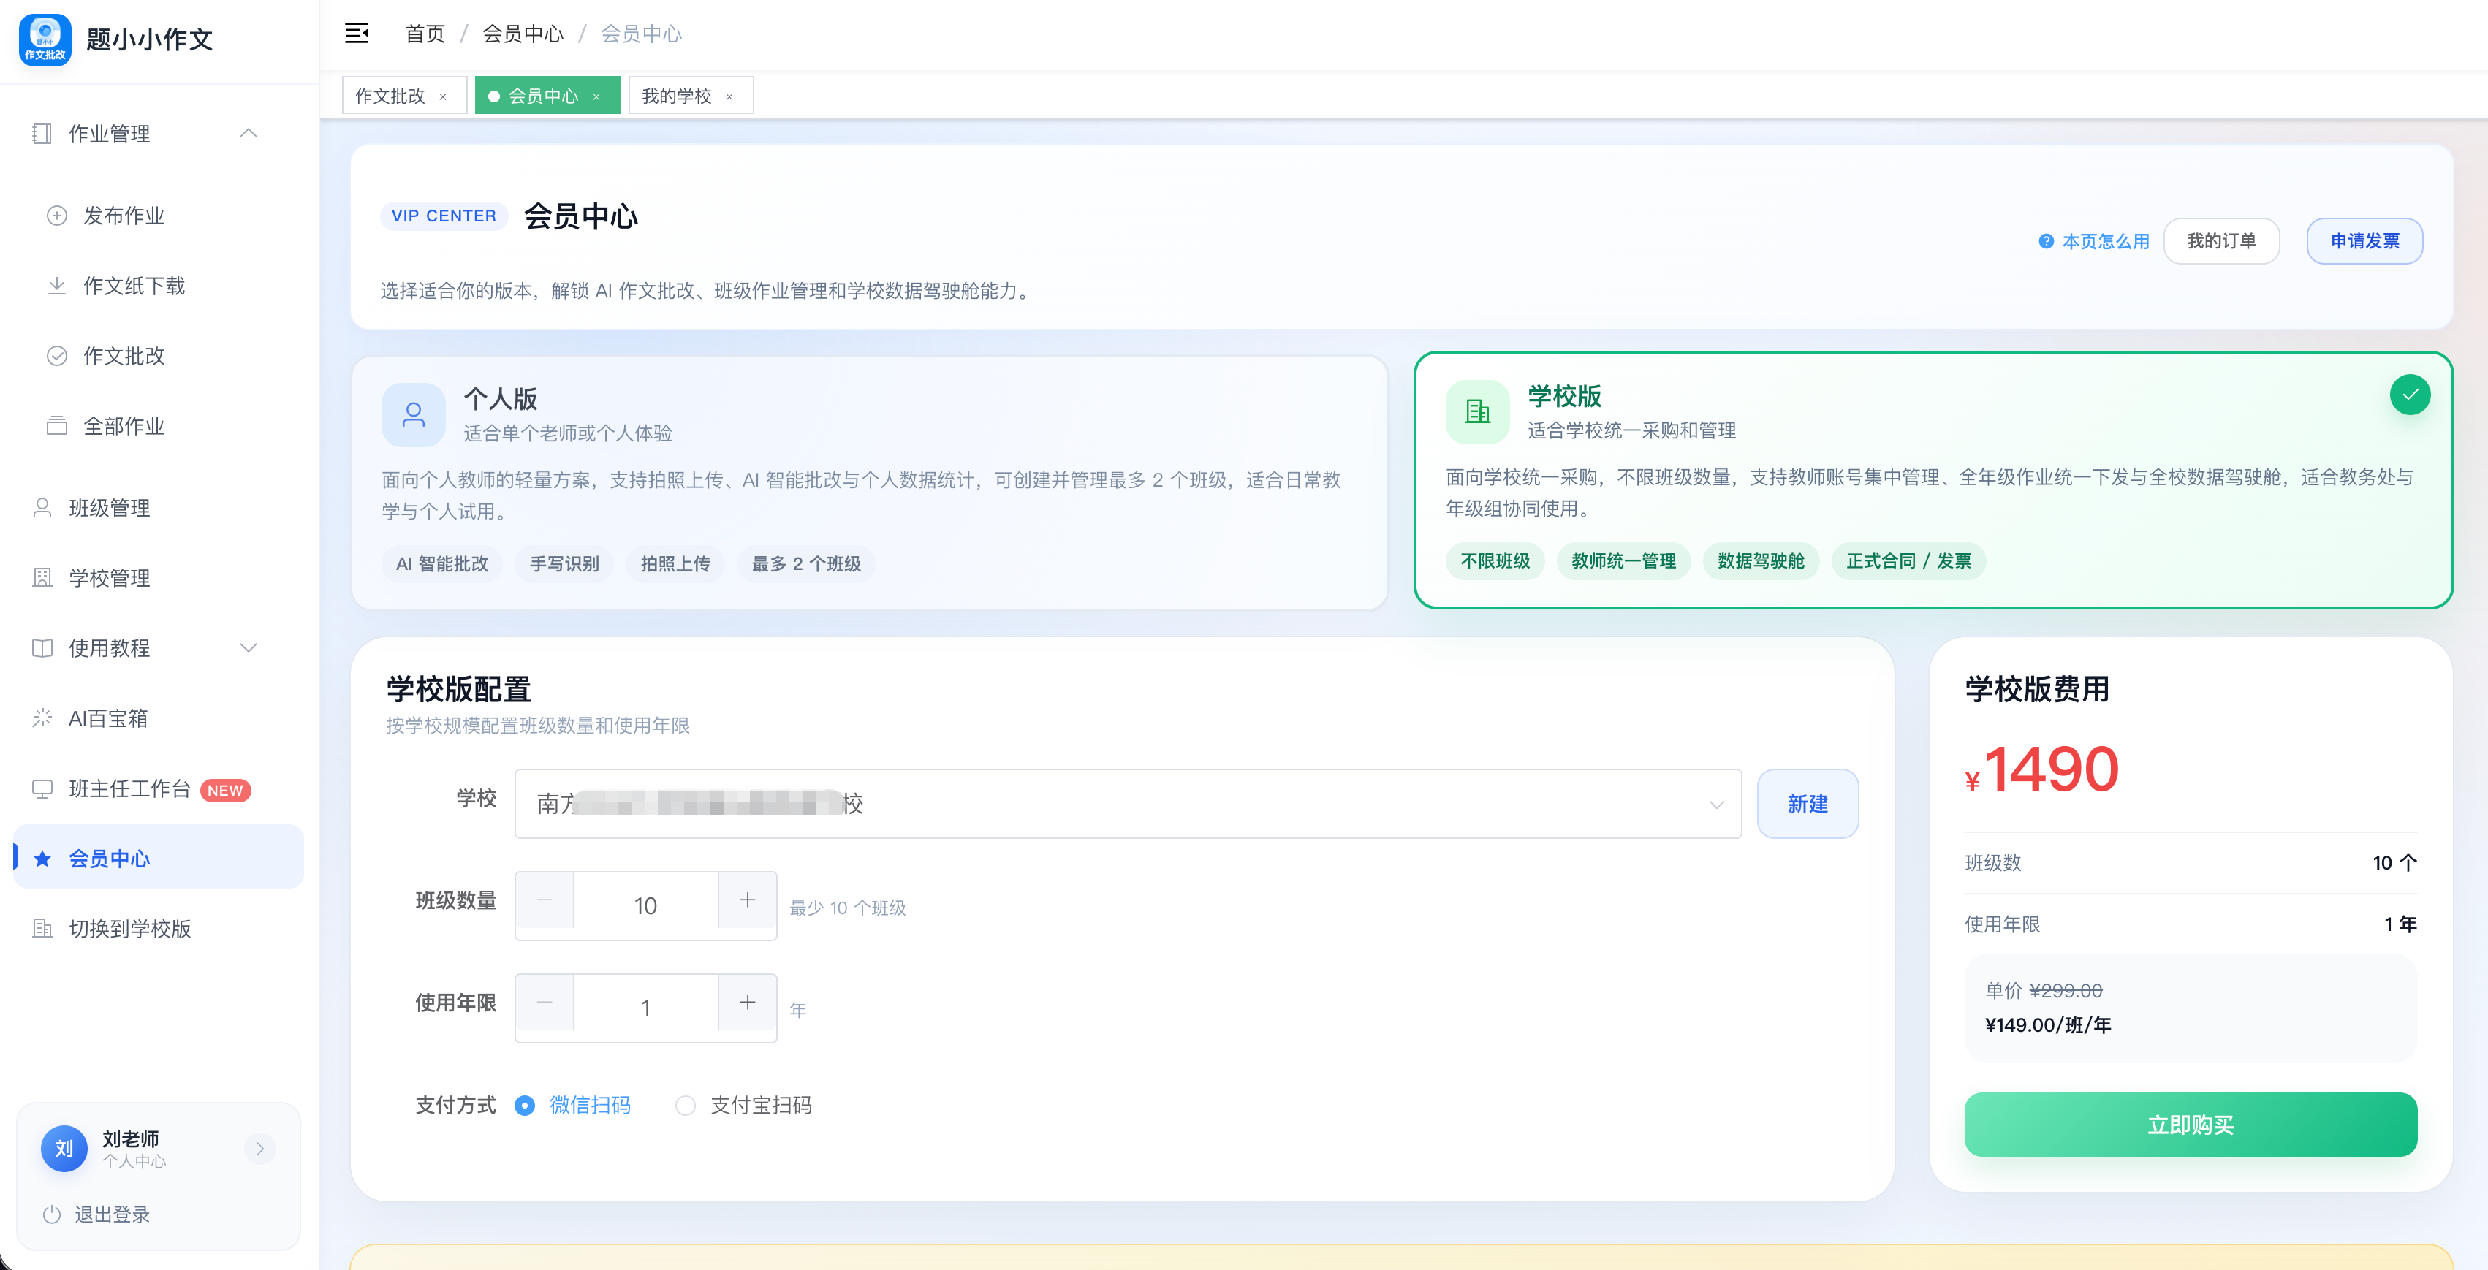Expand the 使用教程 menu chevron
Screen dimensions: 2488x1270
249,648
